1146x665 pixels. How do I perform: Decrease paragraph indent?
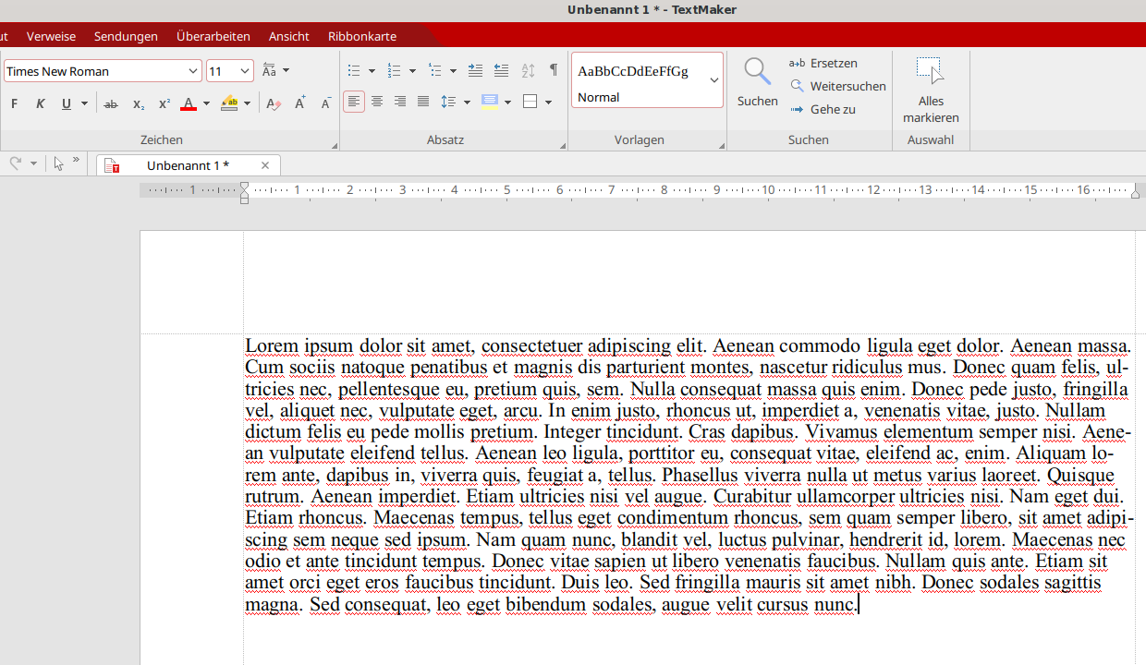[x=501, y=71]
